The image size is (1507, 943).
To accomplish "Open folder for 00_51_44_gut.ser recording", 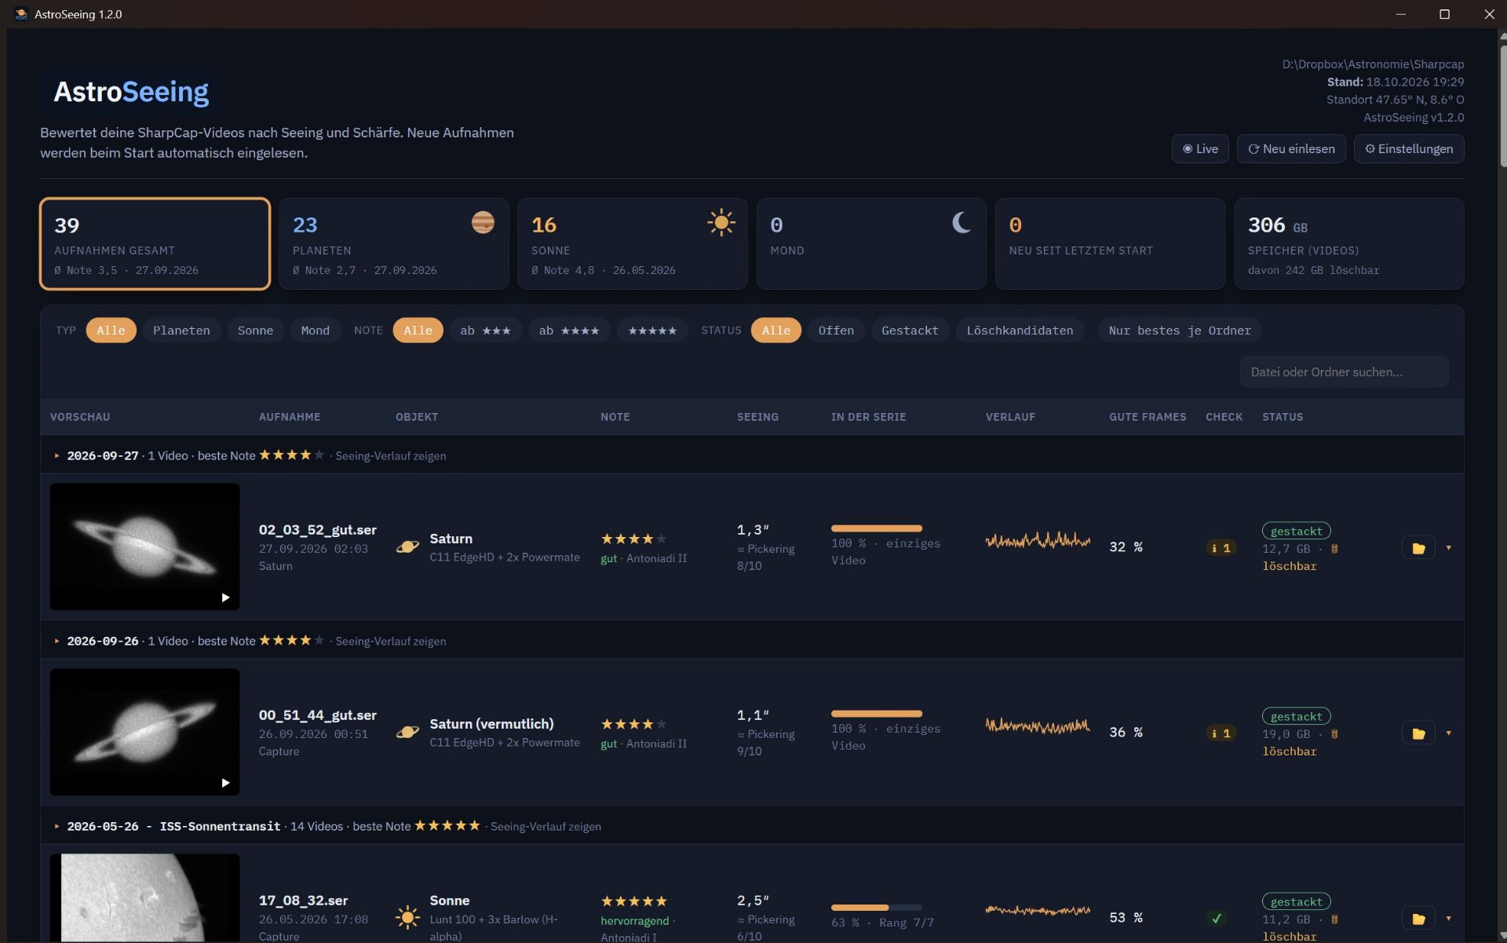I will pos(1418,733).
